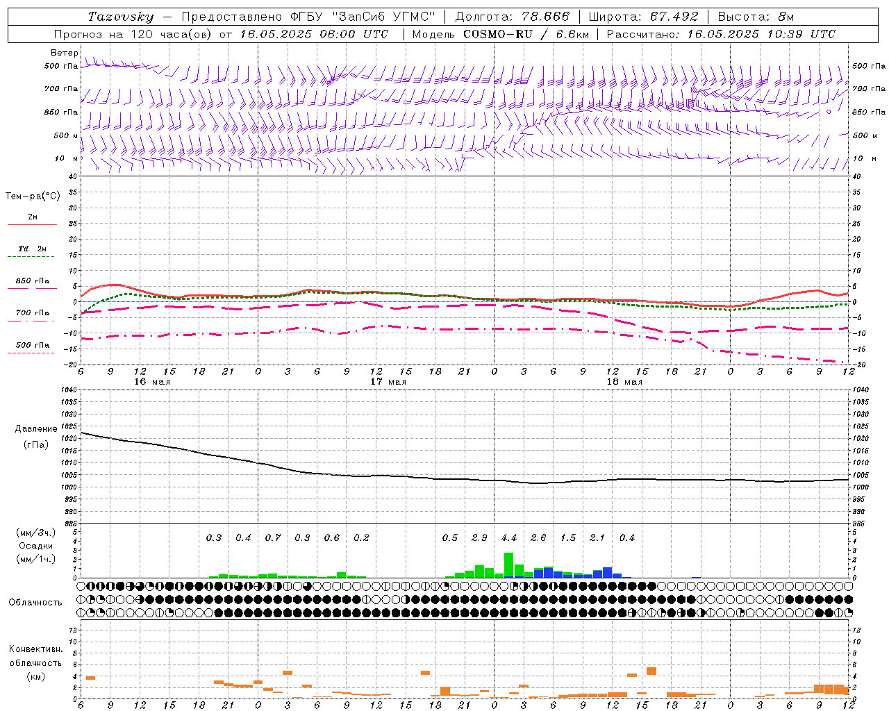The width and height of the screenshot is (889, 711).
Task: Click the "Td 2м" dew point legend label
Action: pyautogui.click(x=33, y=249)
